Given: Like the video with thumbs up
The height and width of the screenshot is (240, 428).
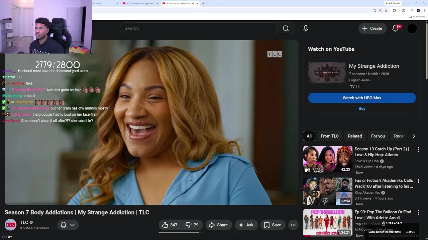Looking at the screenshot, I should pos(170,225).
